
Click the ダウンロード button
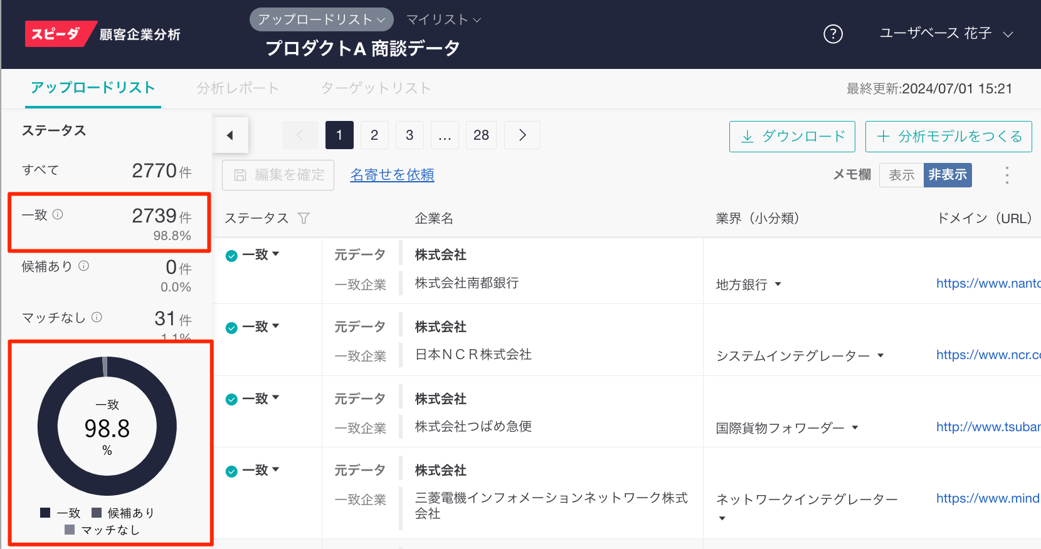[792, 137]
